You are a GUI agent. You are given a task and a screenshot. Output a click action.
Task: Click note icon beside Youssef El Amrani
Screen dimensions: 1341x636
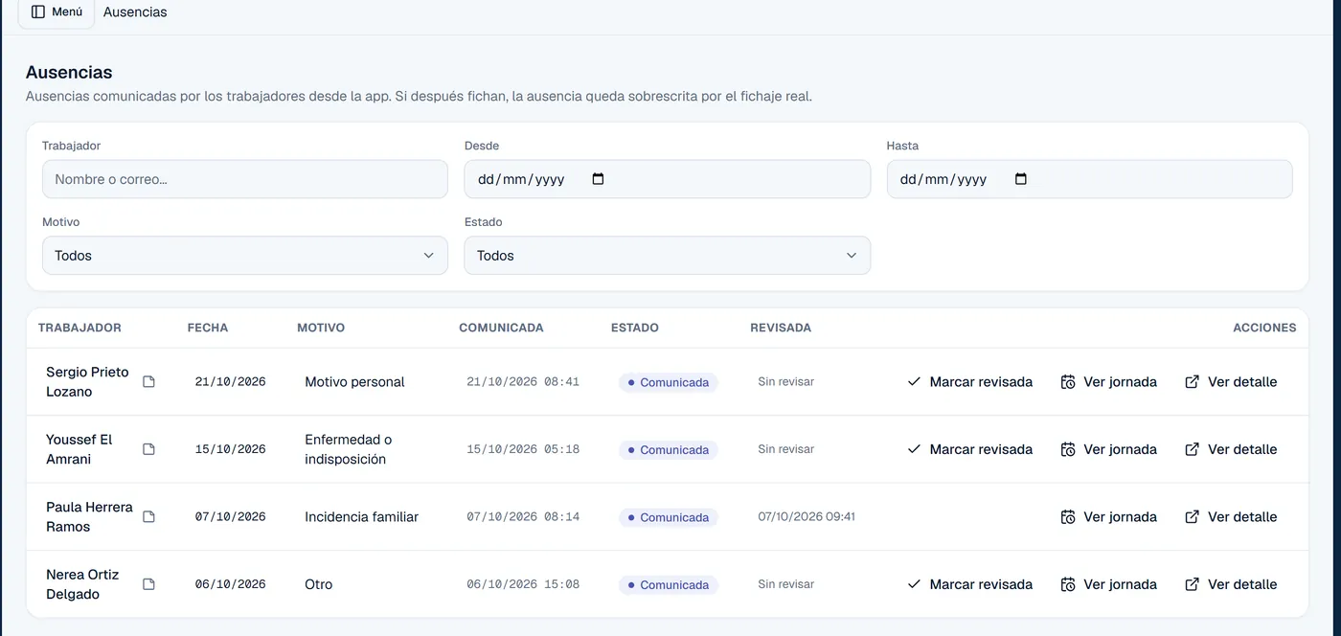[148, 449]
